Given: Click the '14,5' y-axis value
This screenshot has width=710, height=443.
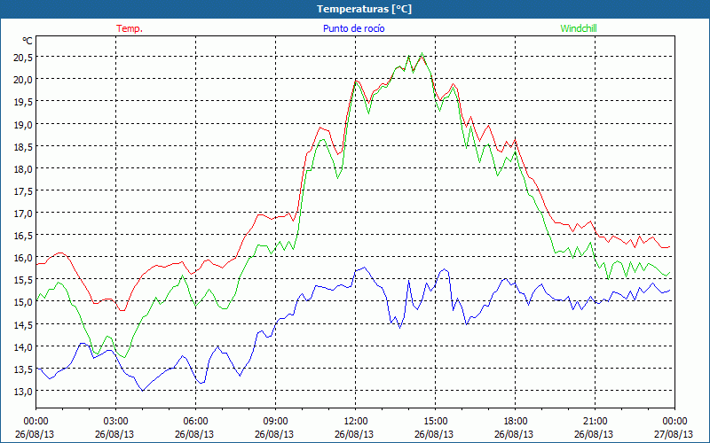Looking at the screenshot, I should click(x=24, y=324).
